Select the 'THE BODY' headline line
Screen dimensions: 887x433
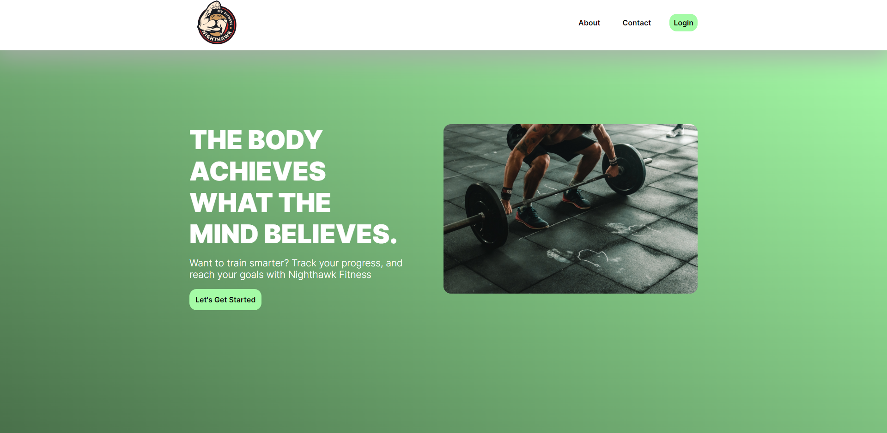[256, 140]
